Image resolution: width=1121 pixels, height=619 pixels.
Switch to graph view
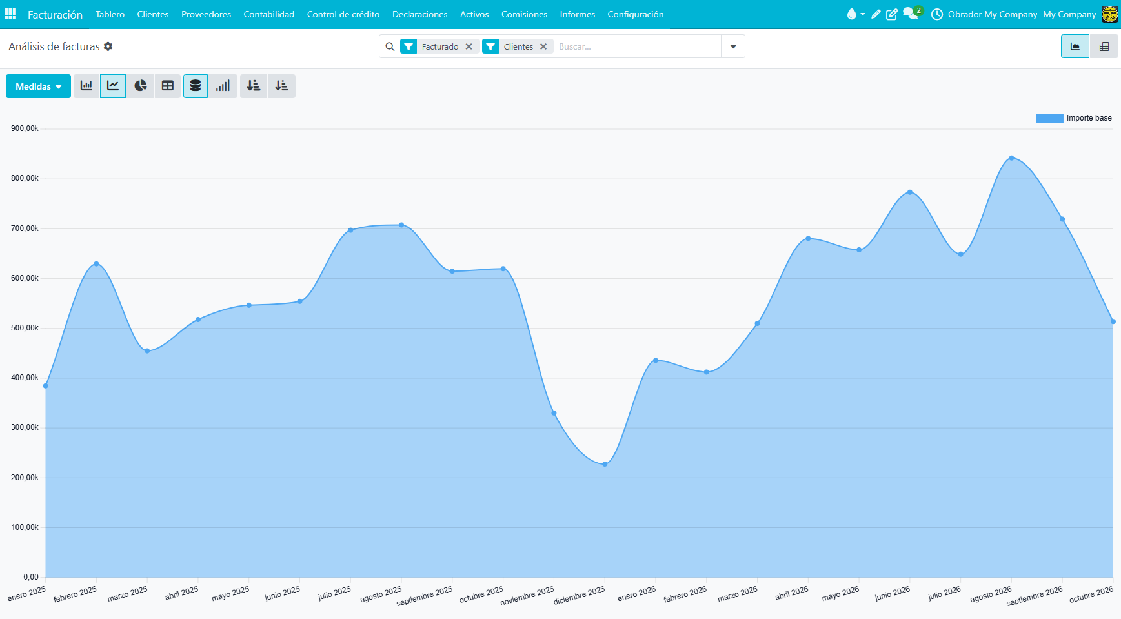1075,46
